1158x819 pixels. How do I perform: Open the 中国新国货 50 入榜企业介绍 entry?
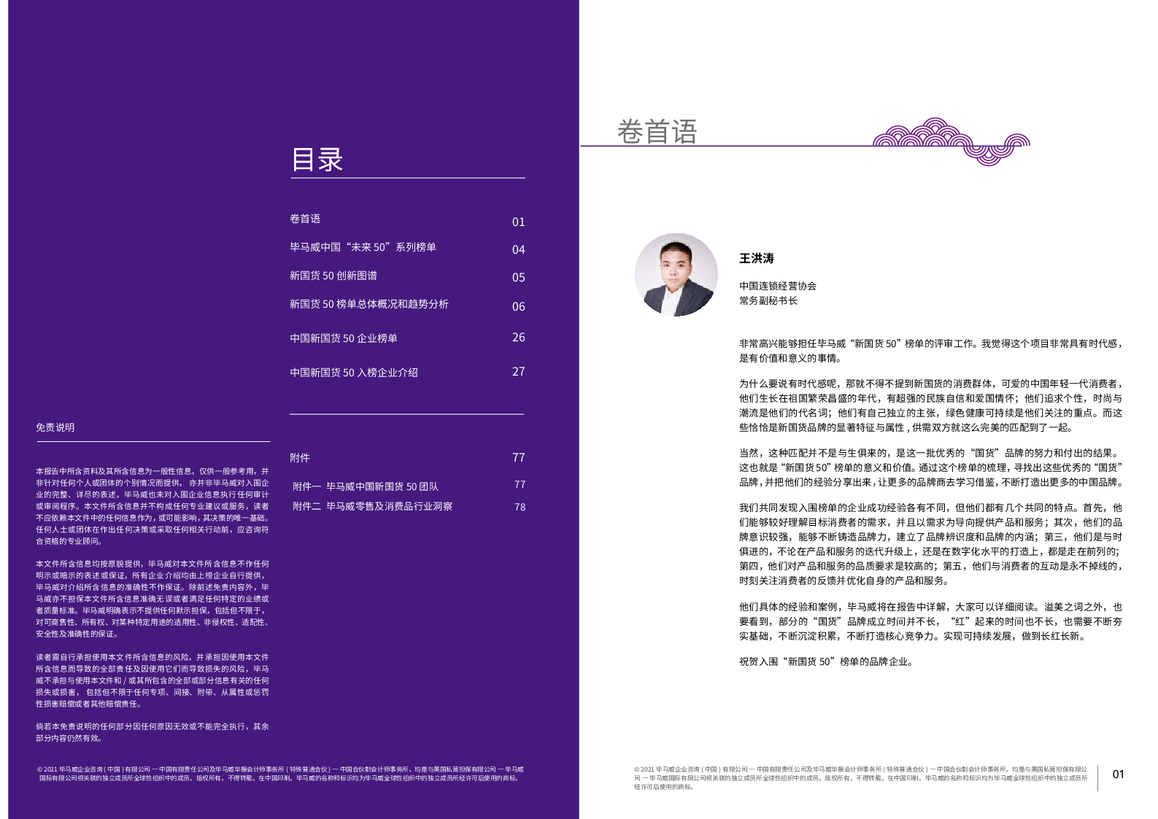[353, 373]
